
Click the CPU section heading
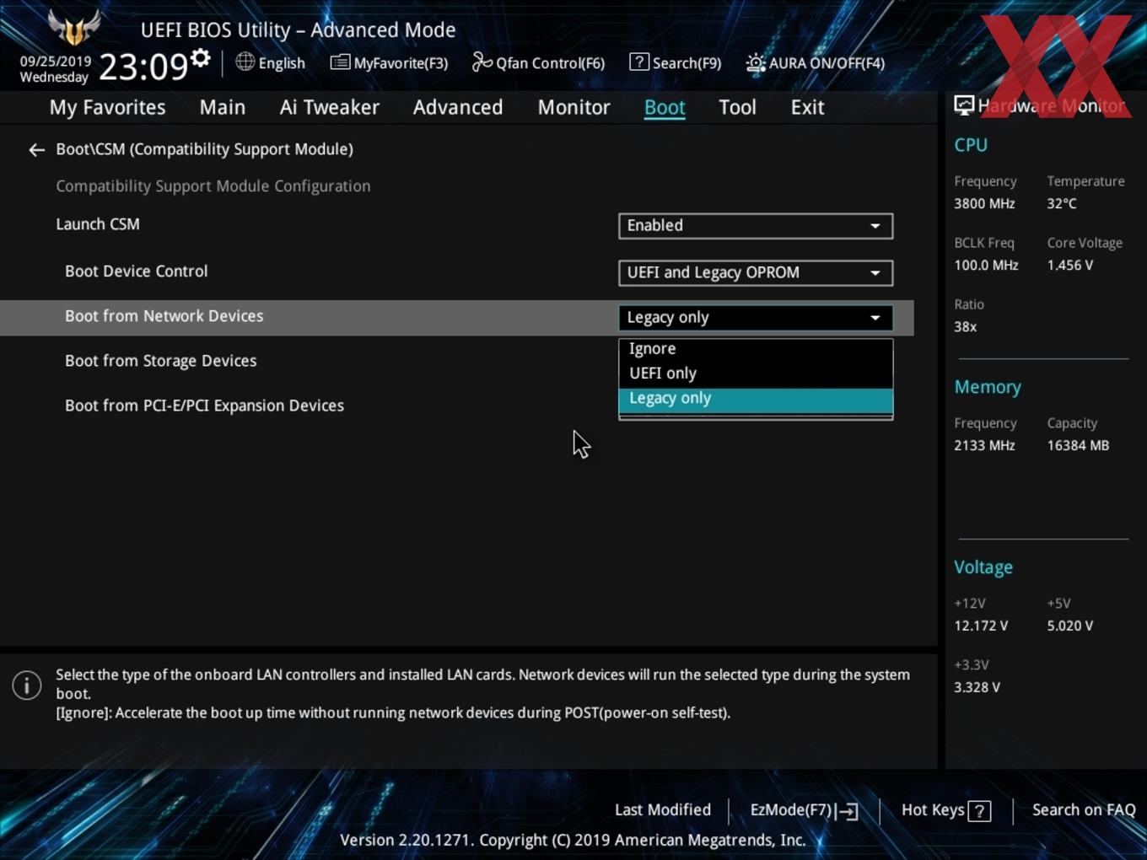(x=971, y=145)
